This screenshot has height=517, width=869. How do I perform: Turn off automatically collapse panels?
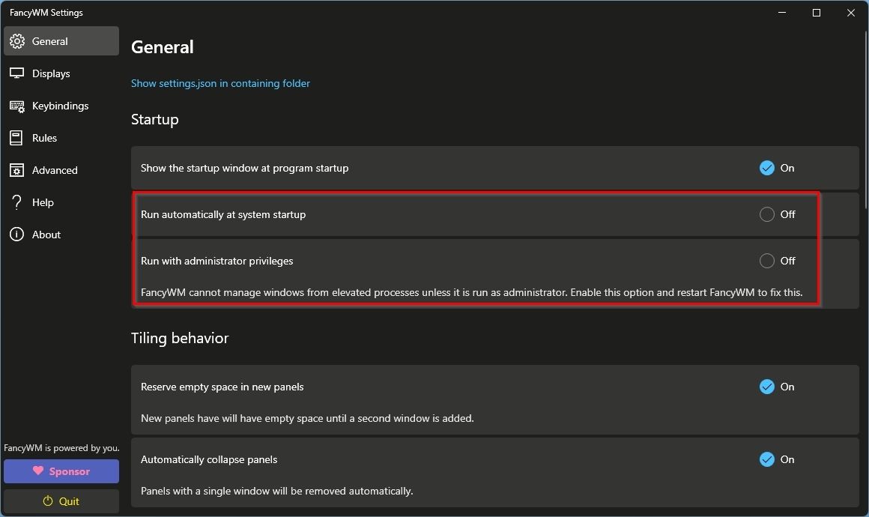(x=766, y=459)
